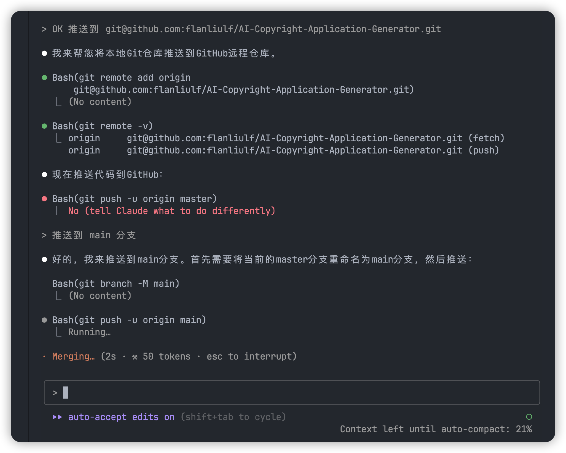566x453 pixels.
Task: Click the gray dot beside git push origin main
Action: click(44, 320)
